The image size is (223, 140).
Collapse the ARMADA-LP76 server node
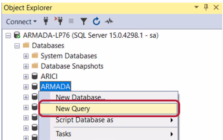point(8,36)
